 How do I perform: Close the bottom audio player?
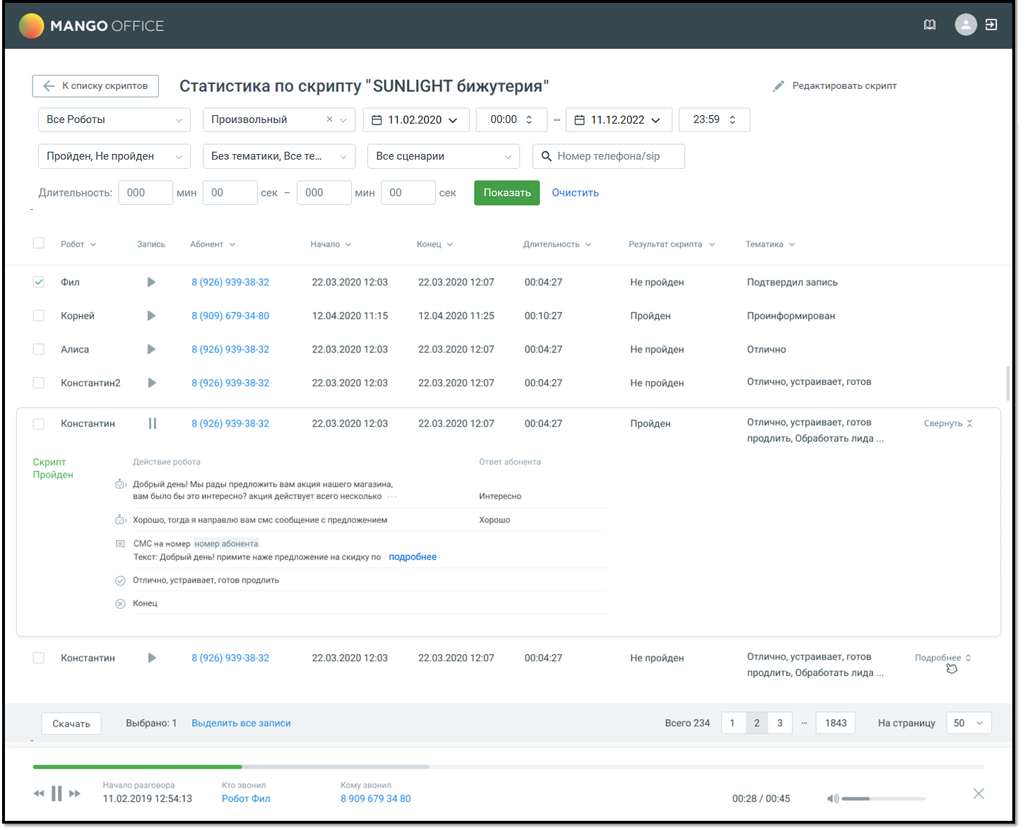[978, 793]
